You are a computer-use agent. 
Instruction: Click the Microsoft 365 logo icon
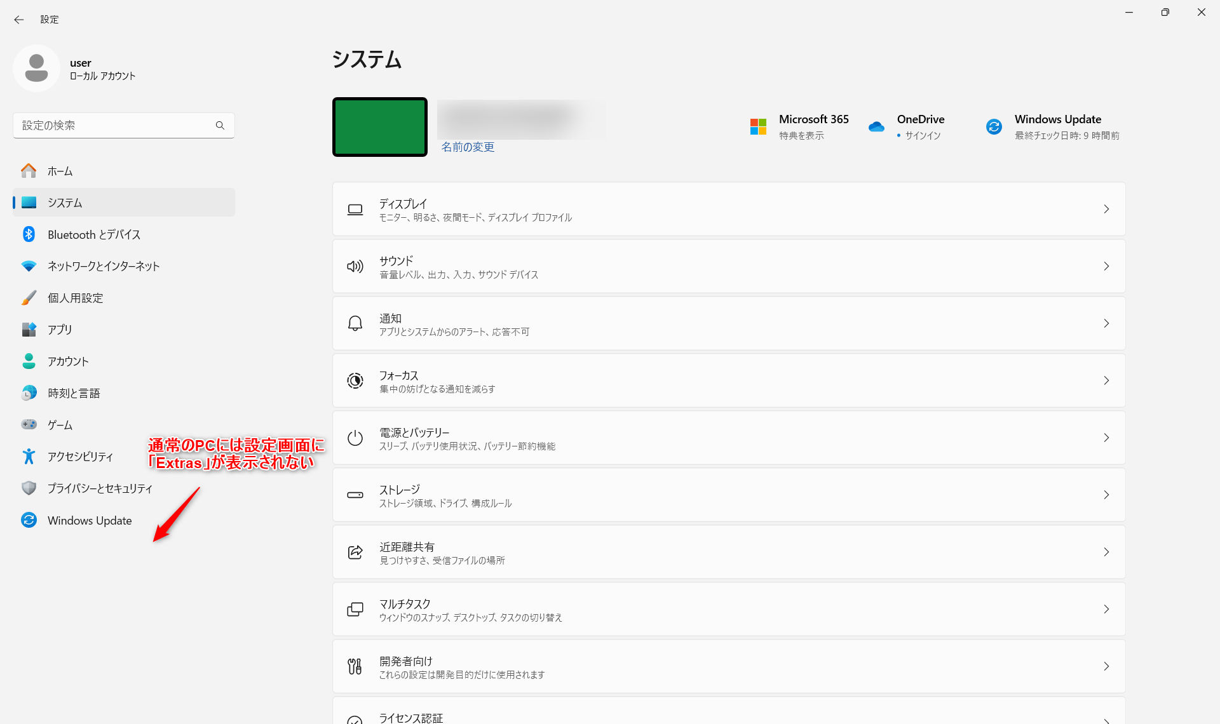pos(758,127)
